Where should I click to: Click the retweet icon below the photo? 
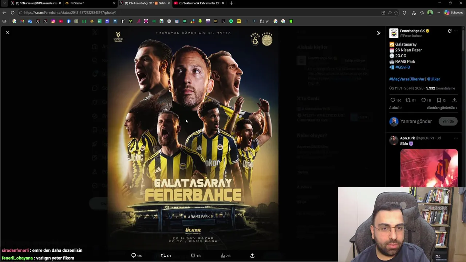163,255
